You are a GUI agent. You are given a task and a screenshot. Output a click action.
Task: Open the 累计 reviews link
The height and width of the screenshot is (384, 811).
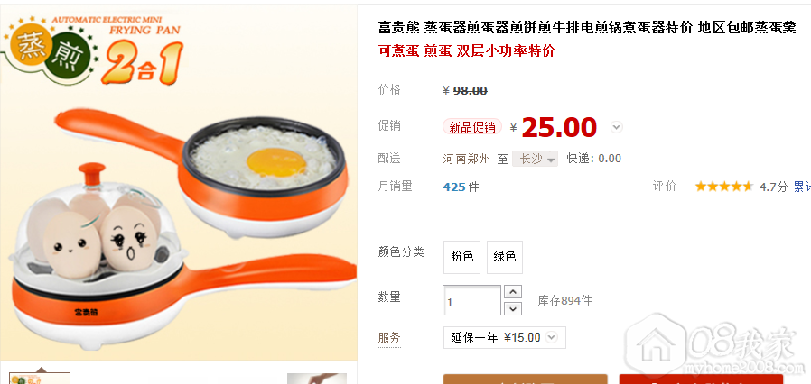(x=802, y=187)
